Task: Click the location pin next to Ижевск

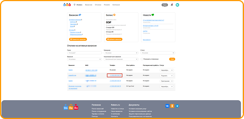Action: click(75, 5)
